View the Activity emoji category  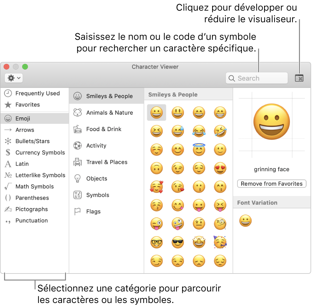(96, 145)
